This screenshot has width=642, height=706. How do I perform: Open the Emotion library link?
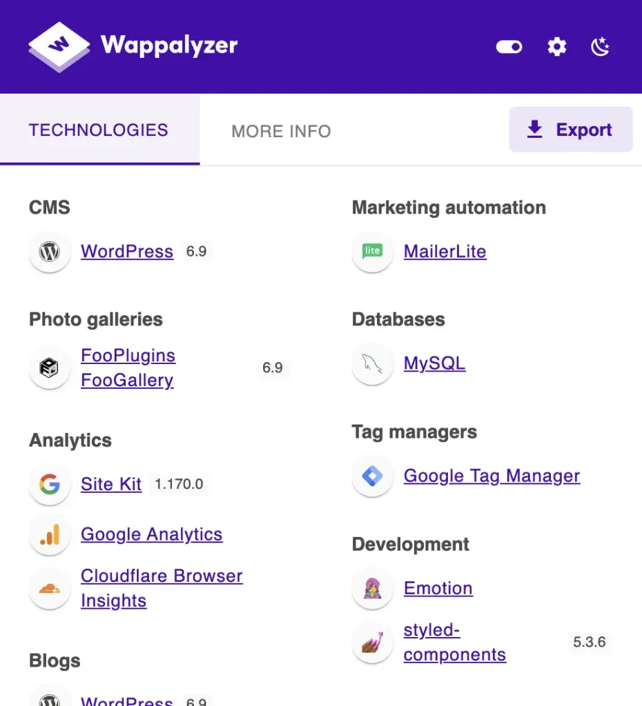coord(438,588)
